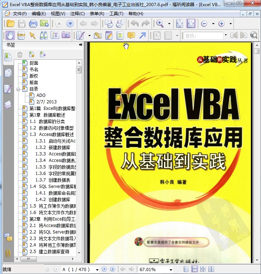Click the Redo arrow icon
This screenshot has height=274, width=261.
click(145, 23)
